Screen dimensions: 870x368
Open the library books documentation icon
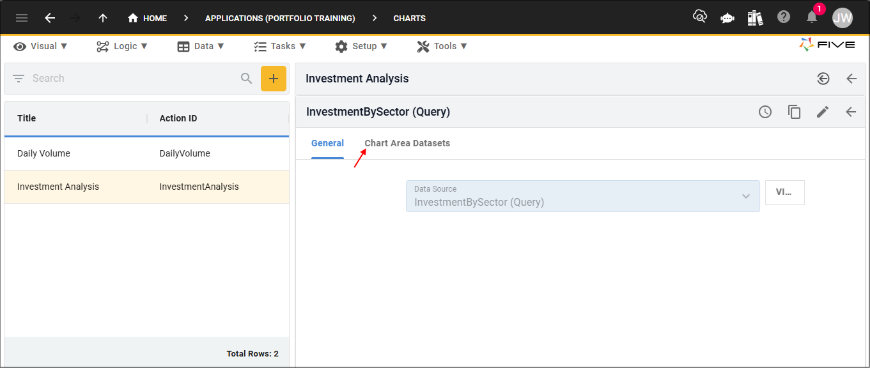click(x=756, y=18)
